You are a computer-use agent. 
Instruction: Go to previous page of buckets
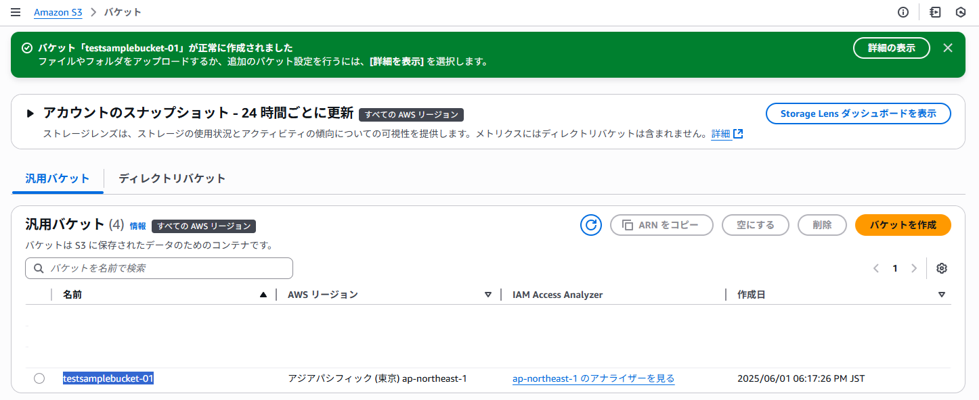876,268
